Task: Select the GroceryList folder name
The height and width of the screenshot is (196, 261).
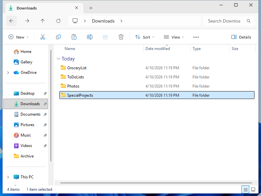Action: [77, 68]
